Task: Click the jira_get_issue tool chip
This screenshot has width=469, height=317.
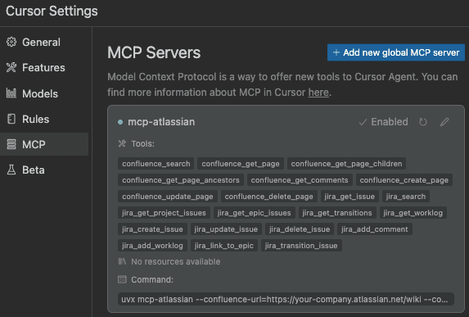Action: coord(349,197)
